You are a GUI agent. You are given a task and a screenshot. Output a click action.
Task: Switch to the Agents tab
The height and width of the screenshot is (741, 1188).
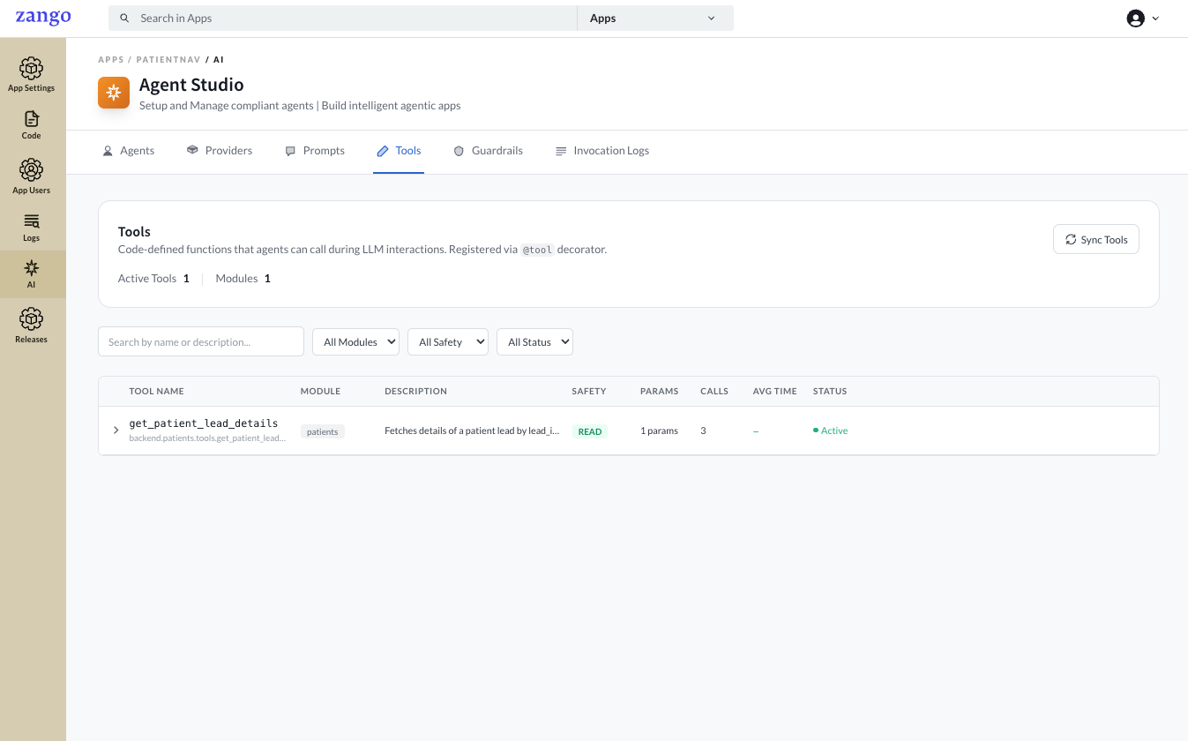[129, 151]
